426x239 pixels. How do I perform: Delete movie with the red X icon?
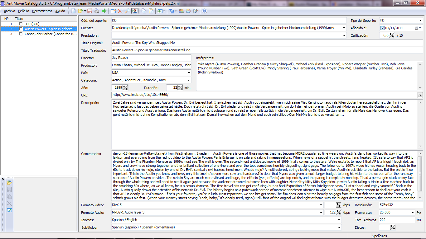(x=120, y=11)
